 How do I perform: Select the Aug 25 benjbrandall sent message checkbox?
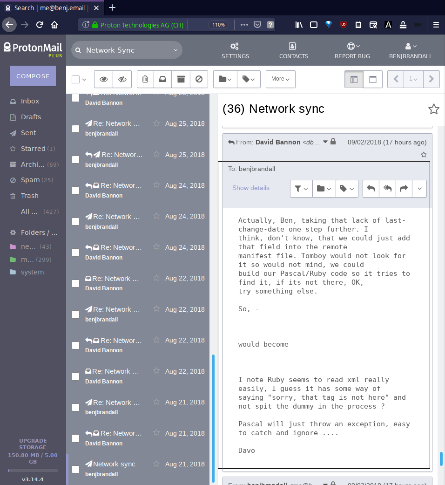(x=75, y=129)
